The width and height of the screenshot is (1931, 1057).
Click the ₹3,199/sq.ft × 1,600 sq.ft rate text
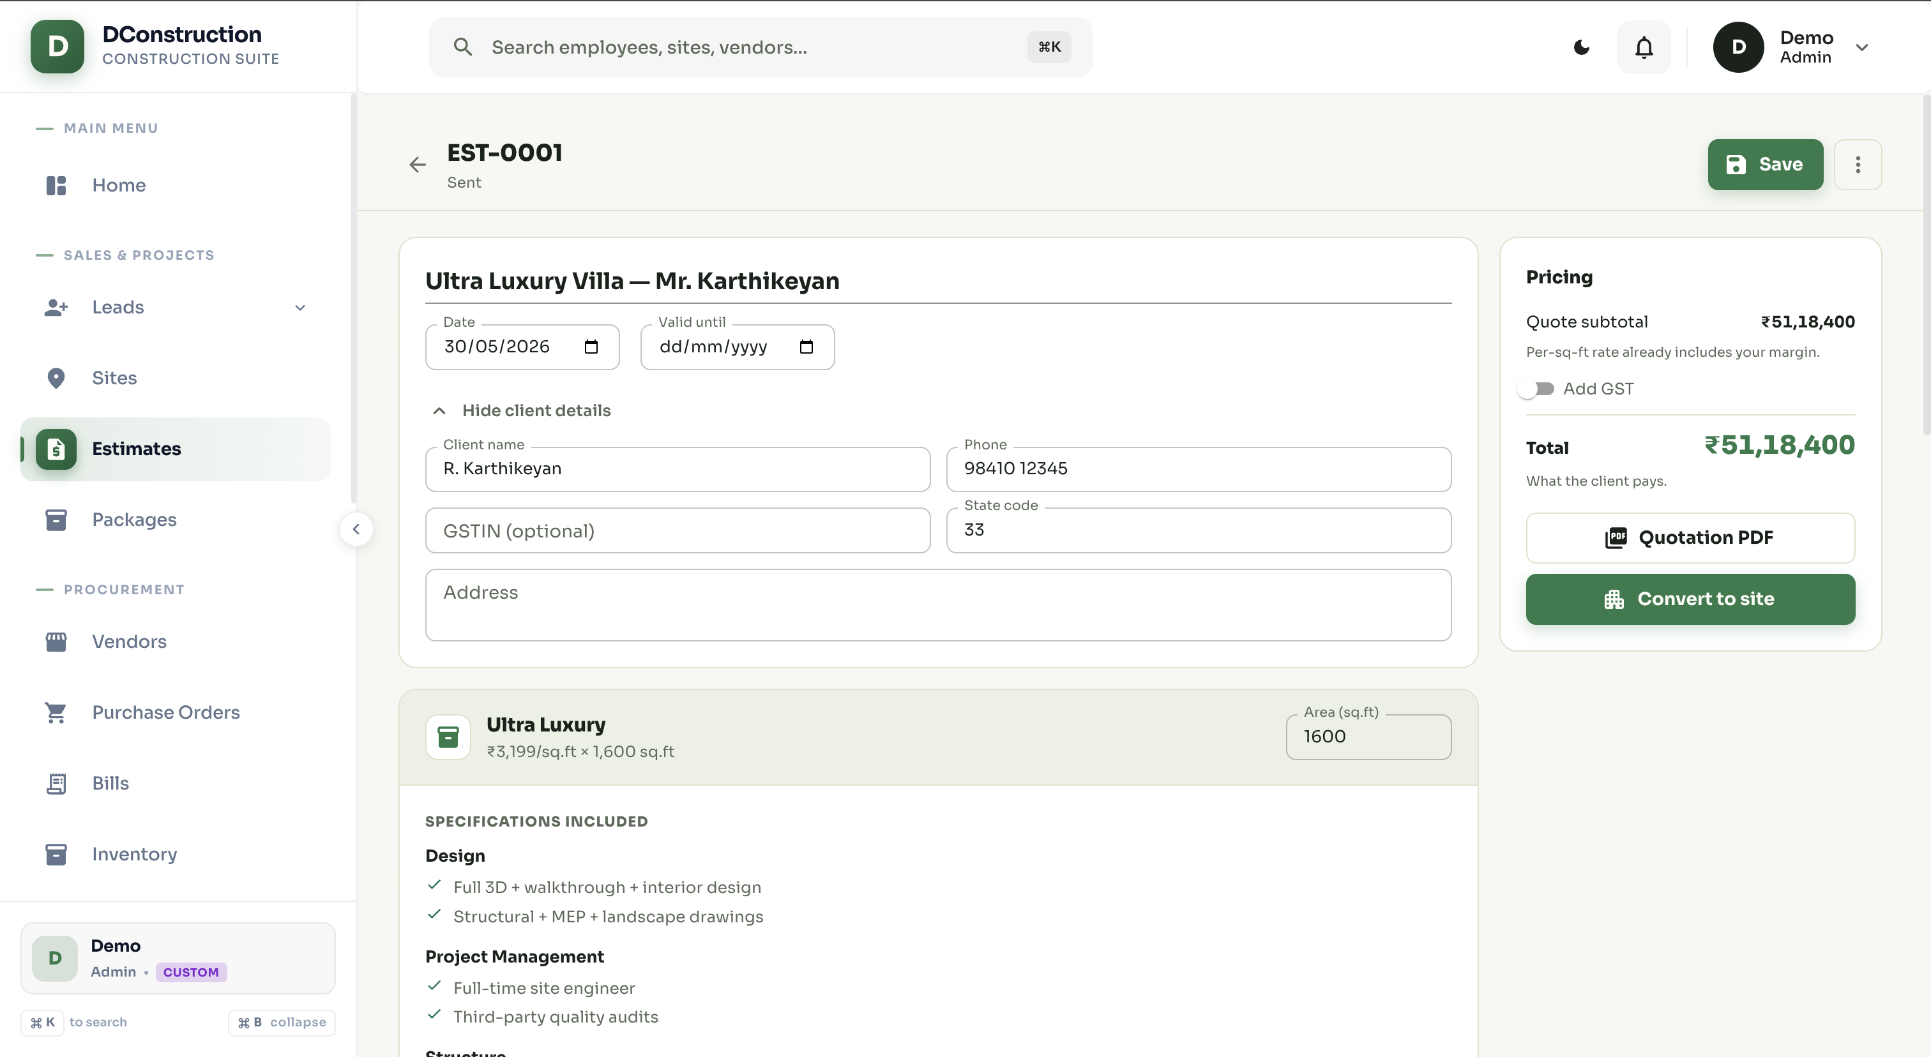point(580,752)
